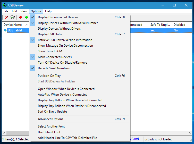Open Advanced Options

pos(80,119)
